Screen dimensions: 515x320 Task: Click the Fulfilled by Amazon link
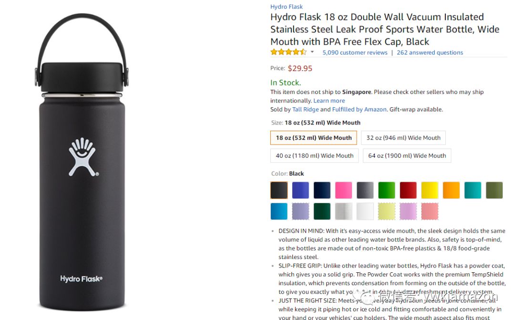tap(360, 109)
